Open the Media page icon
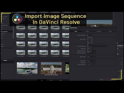 (x=42, y=80)
